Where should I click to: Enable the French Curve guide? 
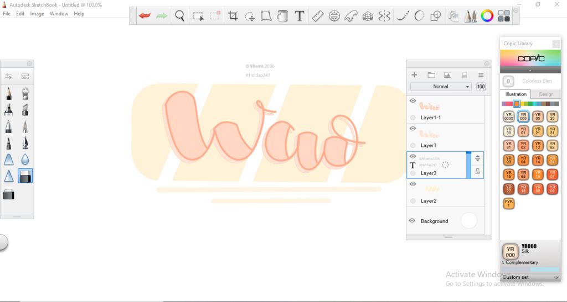coord(350,16)
